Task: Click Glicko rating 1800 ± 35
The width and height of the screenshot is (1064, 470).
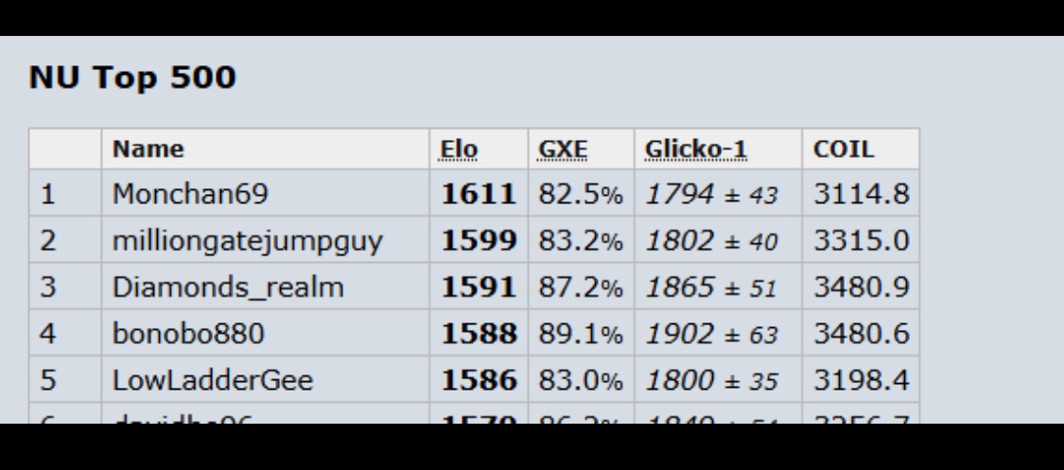Action: [711, 380]
